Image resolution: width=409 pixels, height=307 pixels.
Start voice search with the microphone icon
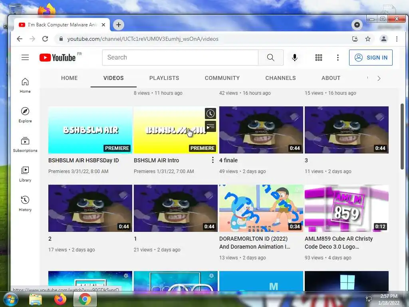click(295, 58)
